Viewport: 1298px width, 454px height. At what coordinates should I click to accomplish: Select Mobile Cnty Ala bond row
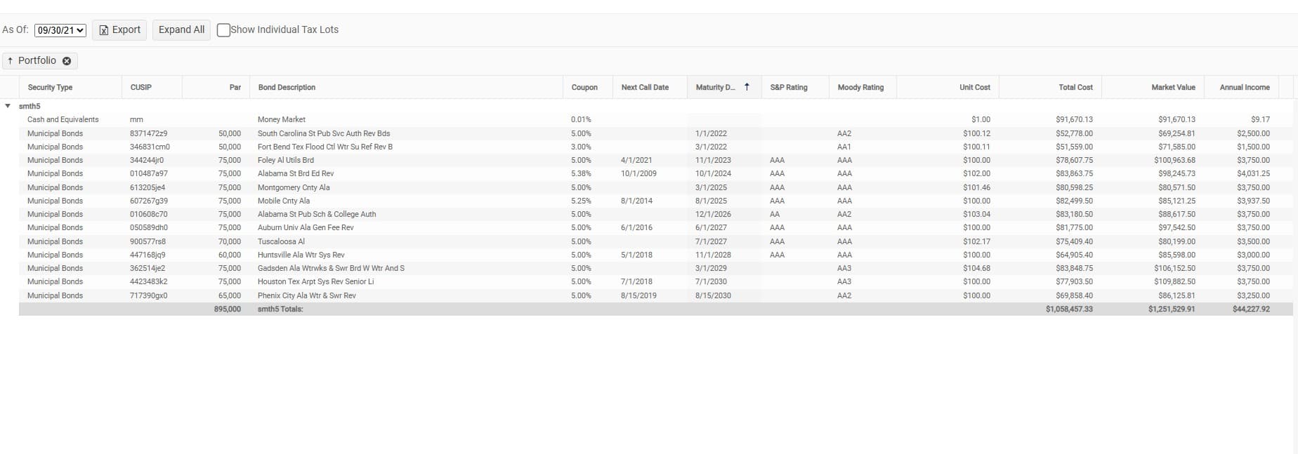point(655,201)
